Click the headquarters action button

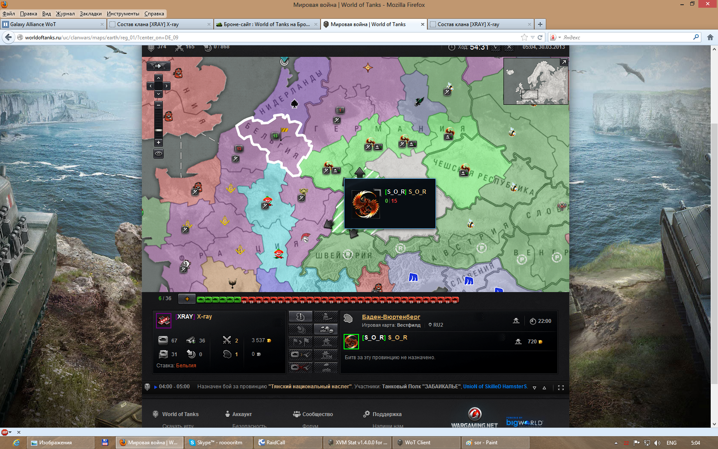coord(326,342)
